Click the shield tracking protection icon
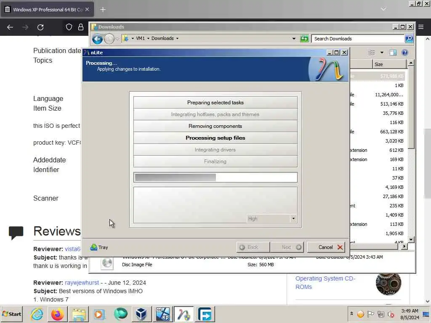The width and height of the screenshot is (431, 323). [69, 27]
